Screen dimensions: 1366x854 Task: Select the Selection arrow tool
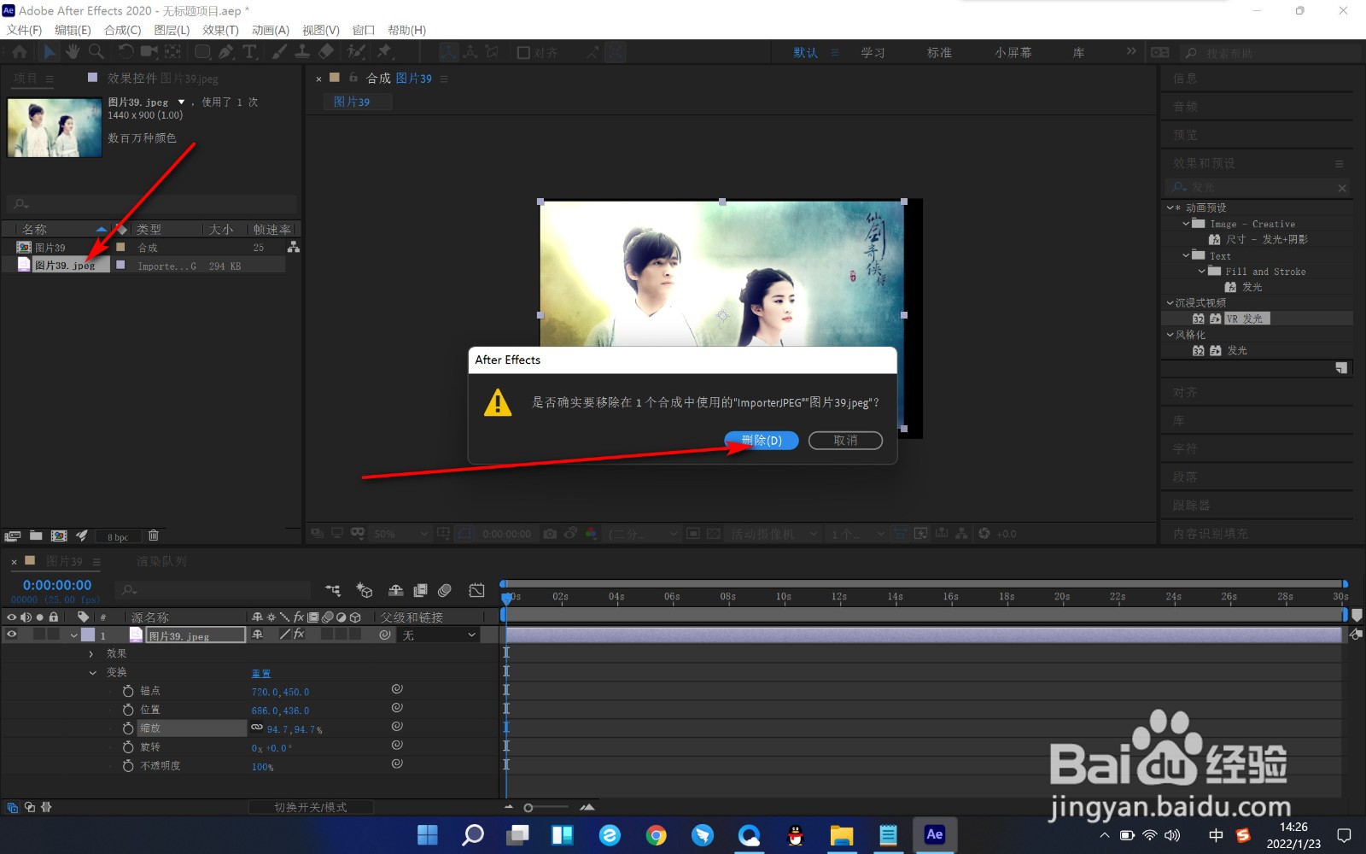point(50,52)
